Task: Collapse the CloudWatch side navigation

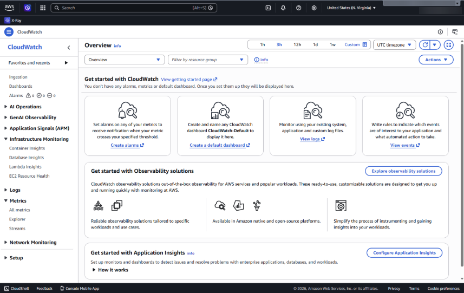Action: (x=69, y=47)
